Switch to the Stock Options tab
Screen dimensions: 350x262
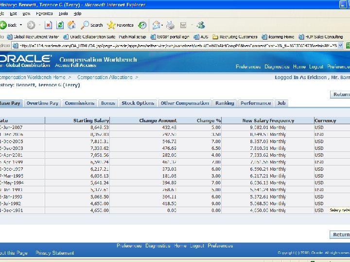138,103
